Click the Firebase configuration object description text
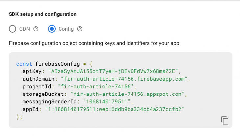Viewport: 240px width, 136px height. pyautogui.click(x=95, y=43)
